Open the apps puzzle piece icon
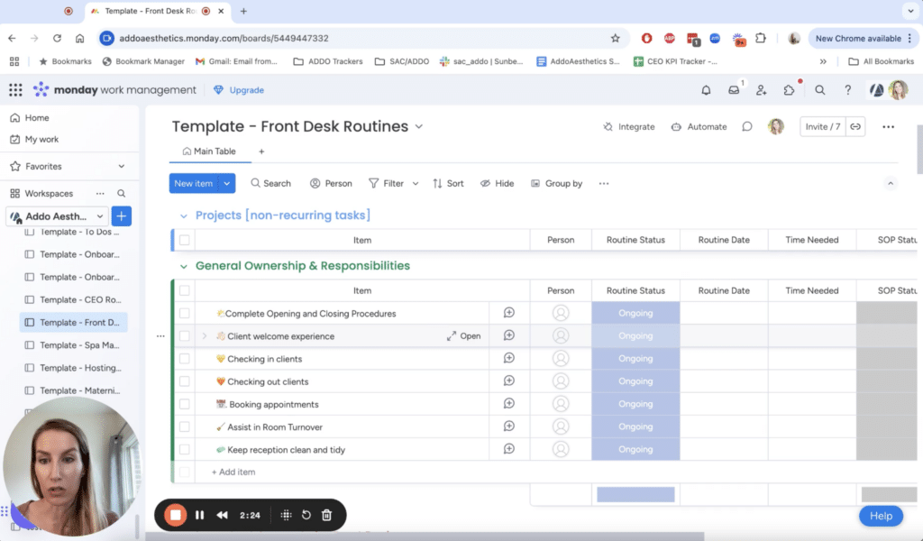 790,90
